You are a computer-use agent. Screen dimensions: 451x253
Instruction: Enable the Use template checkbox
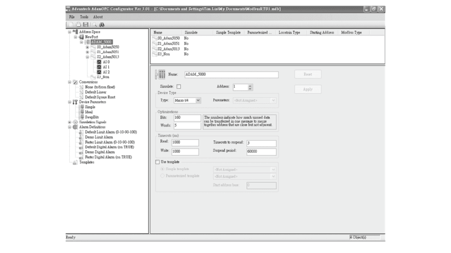[157, 162]
